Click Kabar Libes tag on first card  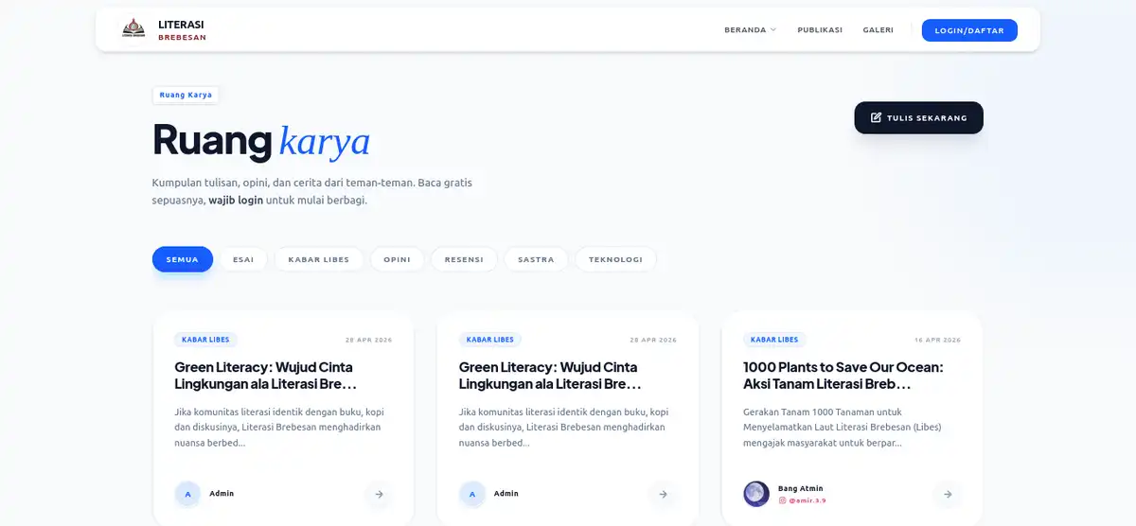[205, 340]
